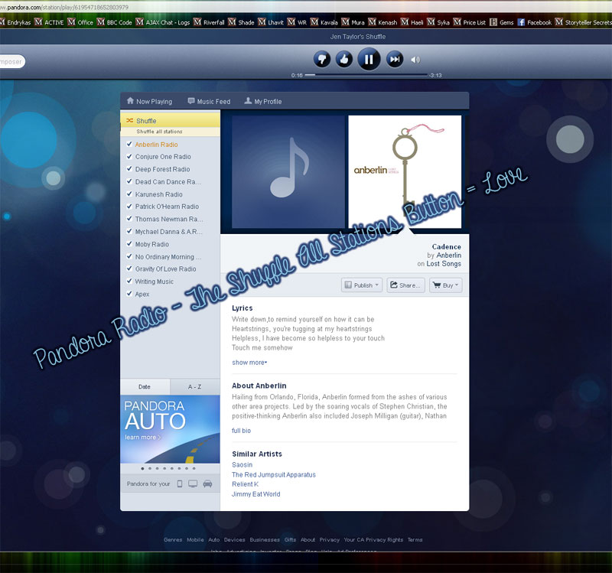Click the car device icon
Viewport: 612px width, 573px height.
tap(207, 484)
